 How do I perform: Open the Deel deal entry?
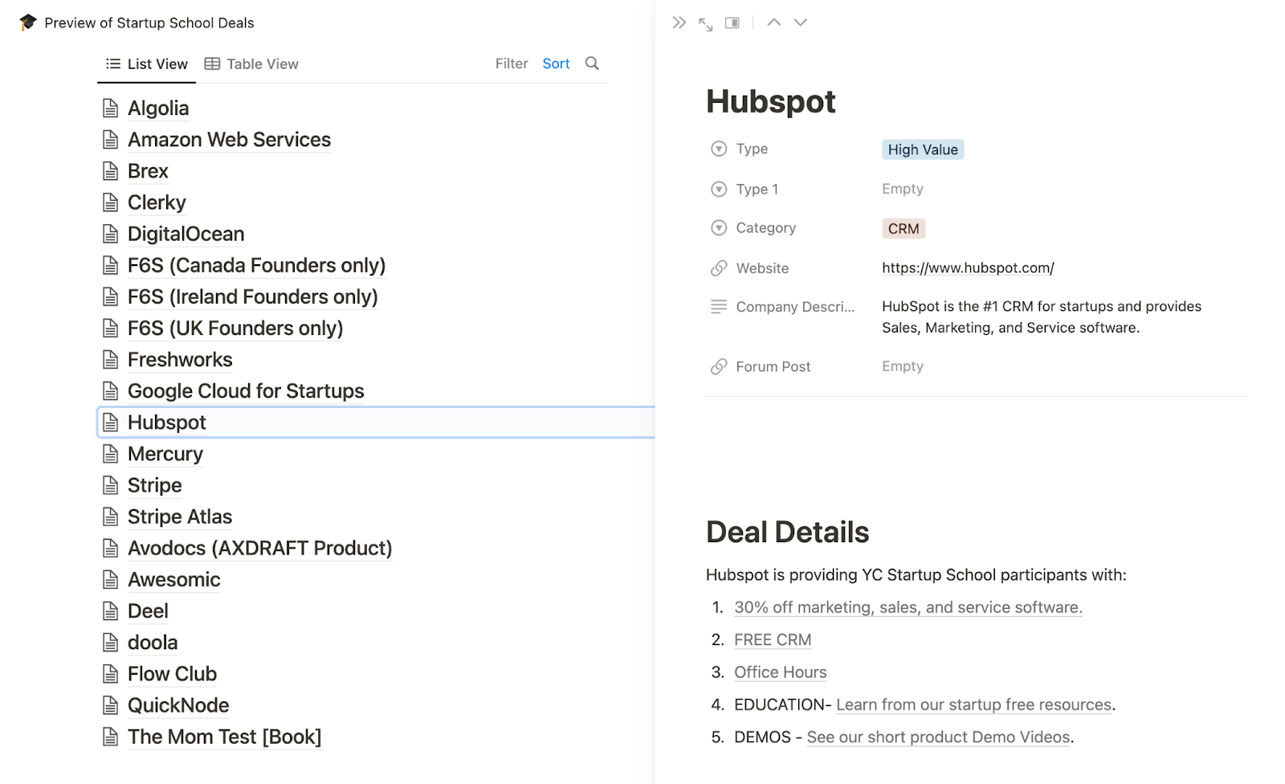tap(148, 611)
